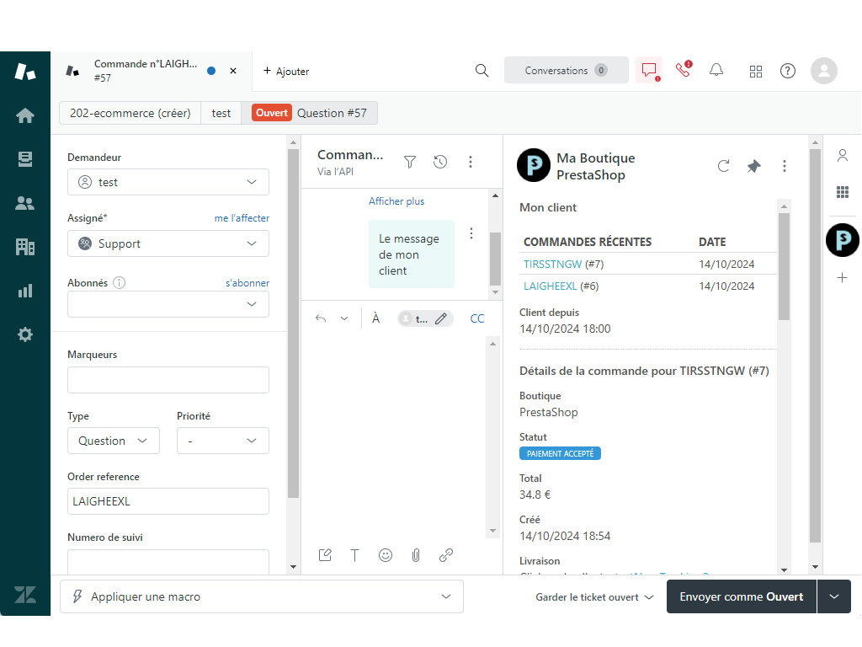The width and height of the screenshot is (862, 647).
Task: Open order TIRSSTNGW link
Action: pos(551,264)
